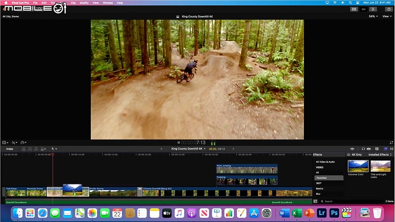Viewport: 395px width, 222px height.
Task: Toggle effects sidebar visibility icon
Action: pyautogui.click(x=315, y=201)
